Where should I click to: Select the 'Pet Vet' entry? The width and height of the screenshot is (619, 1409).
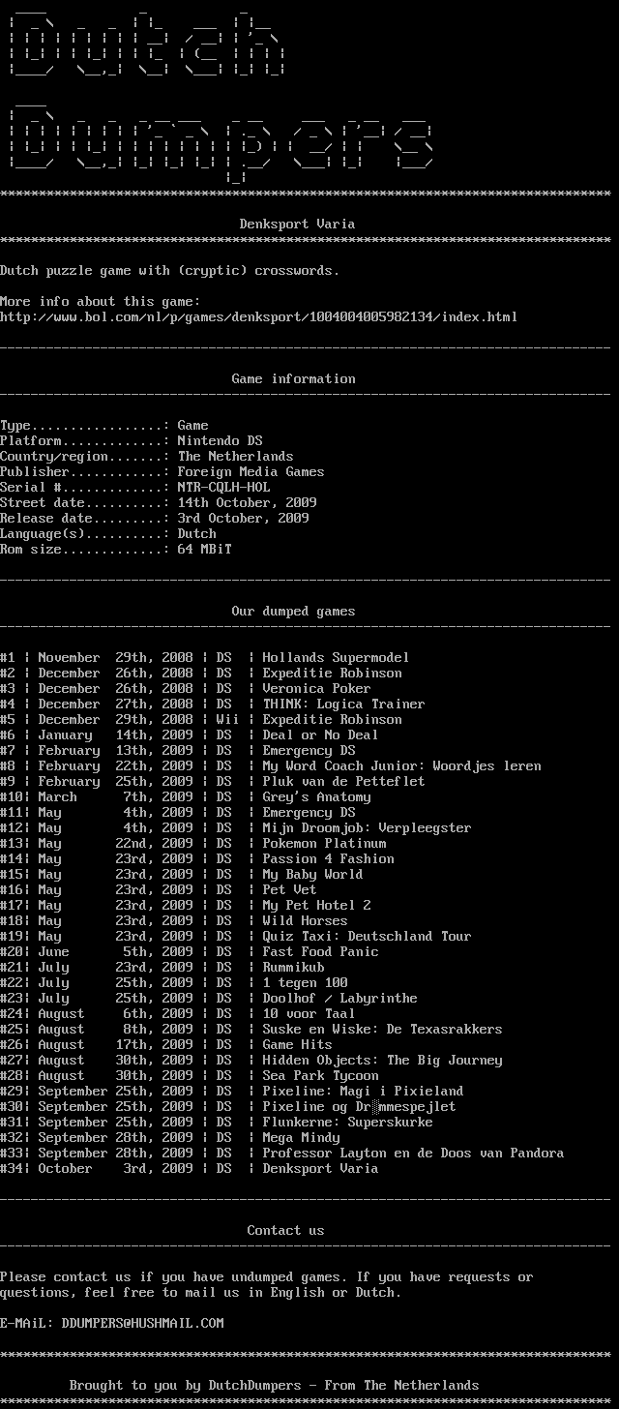(x=290, y=889)
